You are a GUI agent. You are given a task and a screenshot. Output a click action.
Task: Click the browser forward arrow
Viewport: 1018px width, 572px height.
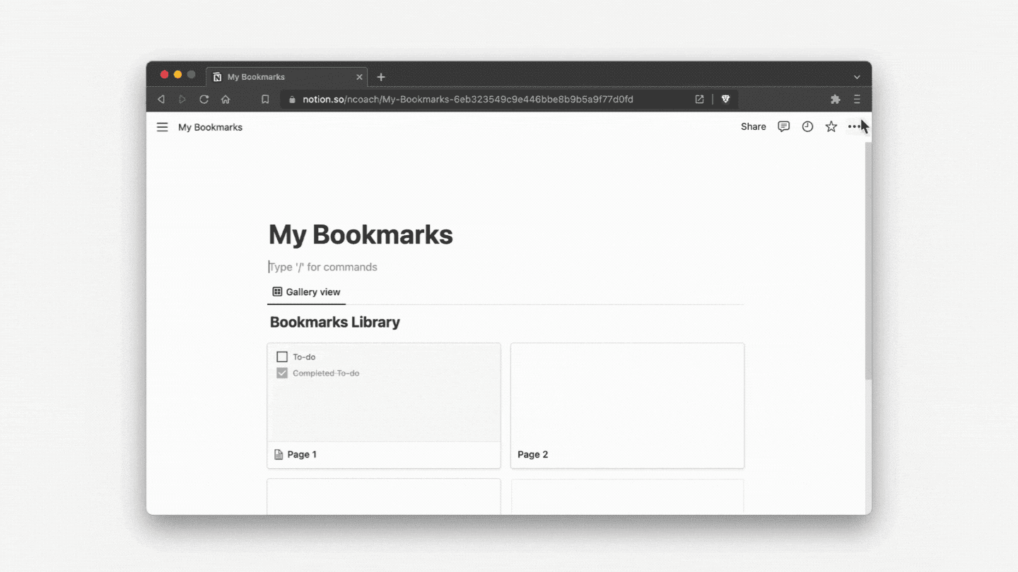[182, 100]
